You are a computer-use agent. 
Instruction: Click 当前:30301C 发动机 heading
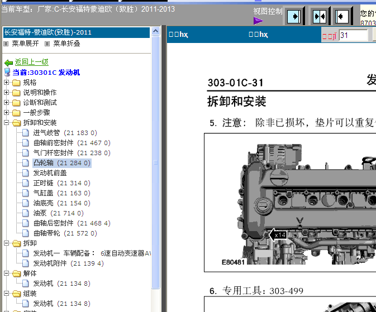pyautogui.click(x=46, y=73)
